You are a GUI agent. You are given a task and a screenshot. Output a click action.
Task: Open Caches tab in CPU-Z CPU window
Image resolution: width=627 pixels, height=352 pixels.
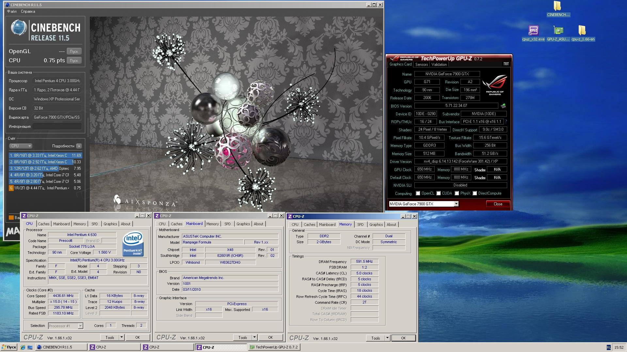tap(44, 224)
